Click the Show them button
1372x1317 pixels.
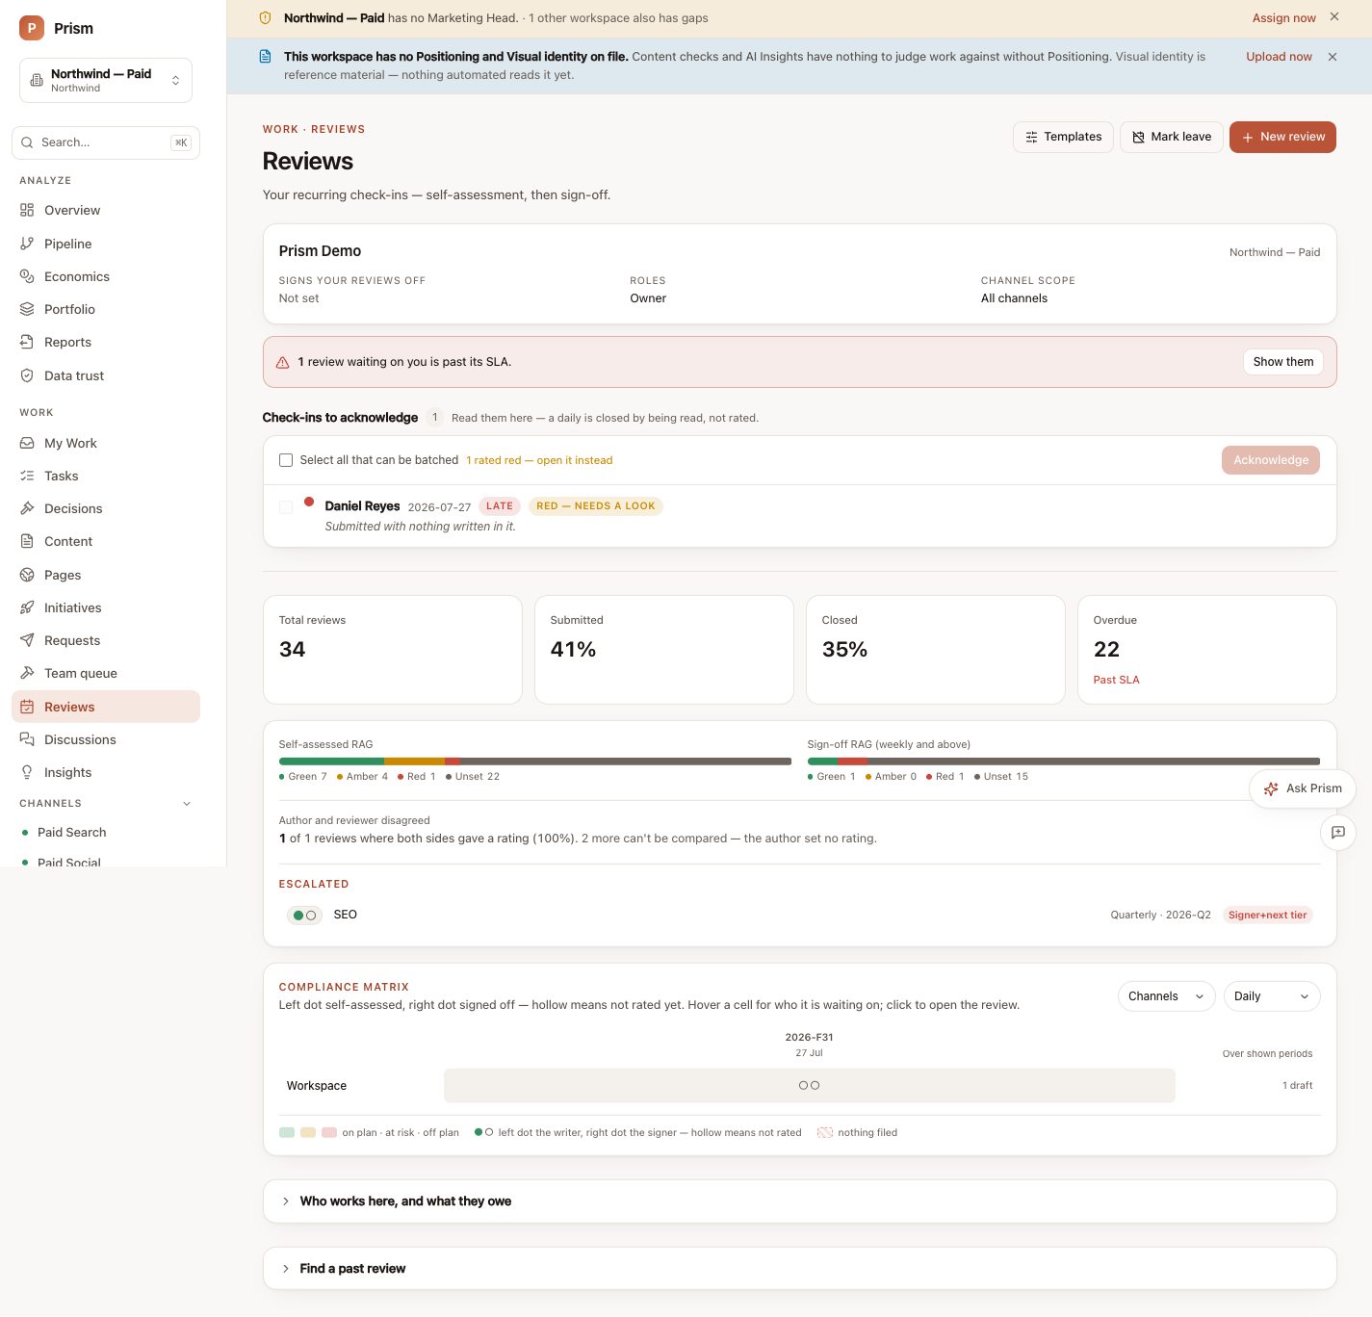point(1282,362)
